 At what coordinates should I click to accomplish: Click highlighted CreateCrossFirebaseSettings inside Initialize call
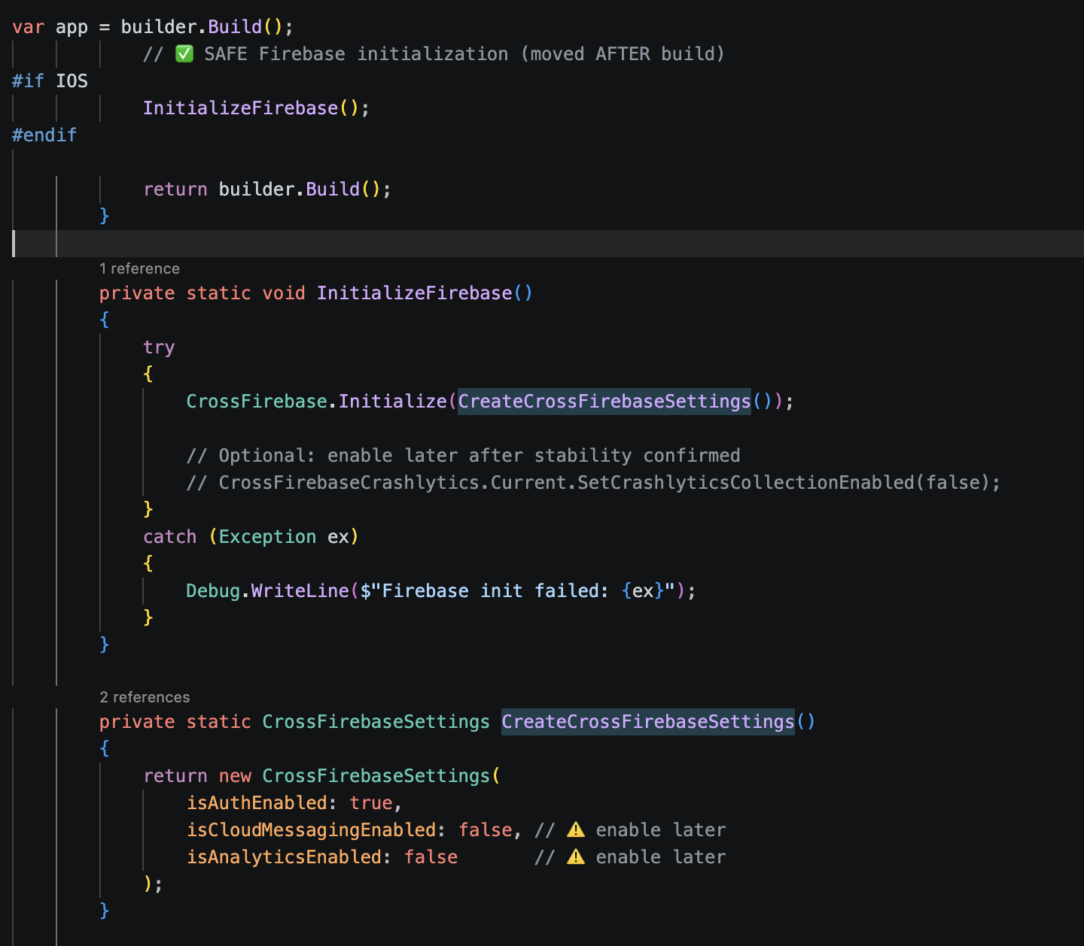click(x=604, y=402)
